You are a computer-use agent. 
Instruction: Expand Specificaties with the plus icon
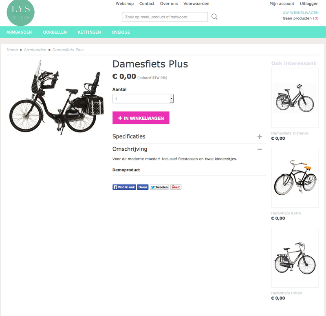tap(260, 136)
